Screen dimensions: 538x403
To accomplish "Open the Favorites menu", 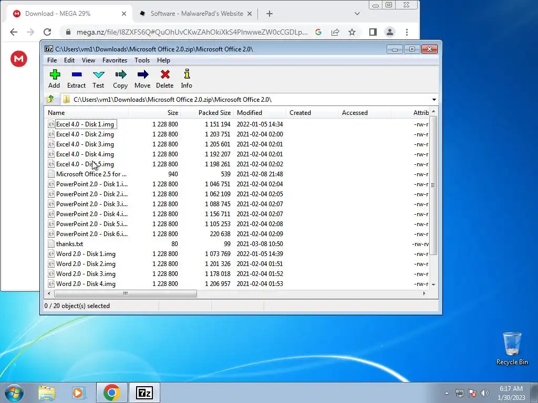I will [x=115, y=60].
